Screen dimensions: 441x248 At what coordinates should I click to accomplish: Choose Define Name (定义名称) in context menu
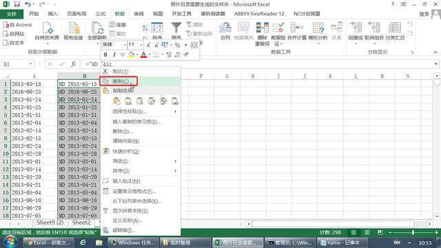click(x=141, y=220)
